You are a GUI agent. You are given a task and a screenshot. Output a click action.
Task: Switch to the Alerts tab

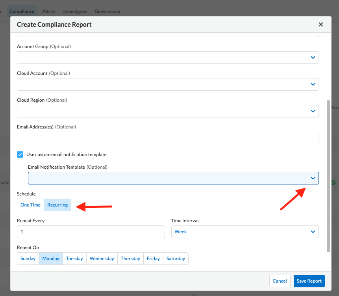49,11
